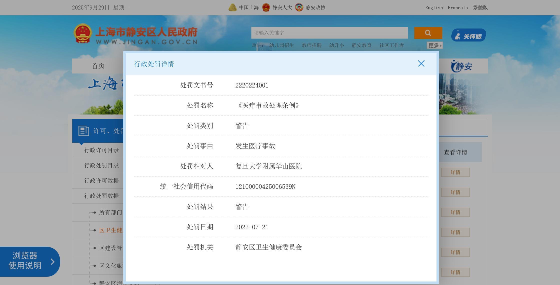
Task: Select 所有部门 in department tree
Action: tap(110, 212)
